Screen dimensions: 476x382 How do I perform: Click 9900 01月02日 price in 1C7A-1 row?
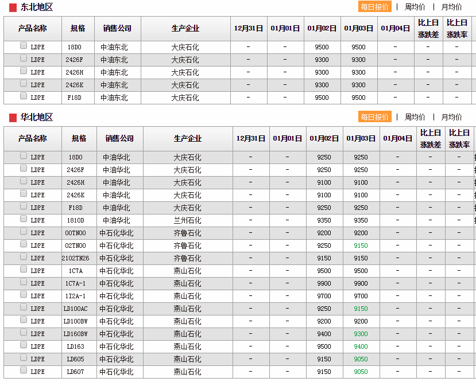coord(324,283)
